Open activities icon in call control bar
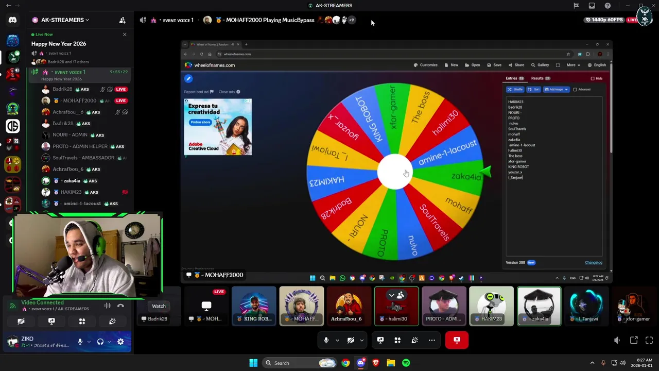Screen dimensions: 659x371 [x=397, y=340]
